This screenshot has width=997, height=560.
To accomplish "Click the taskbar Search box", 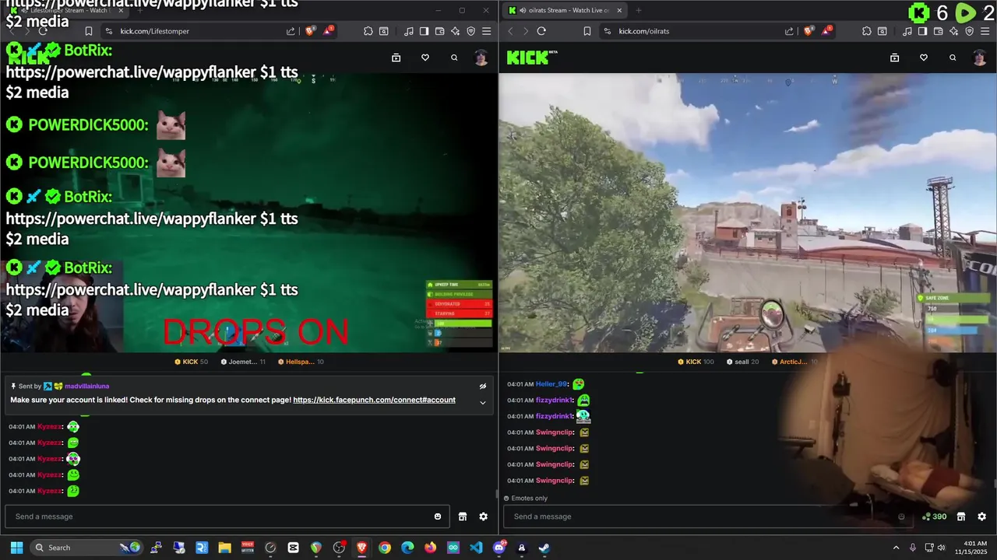I will point(86,548).
